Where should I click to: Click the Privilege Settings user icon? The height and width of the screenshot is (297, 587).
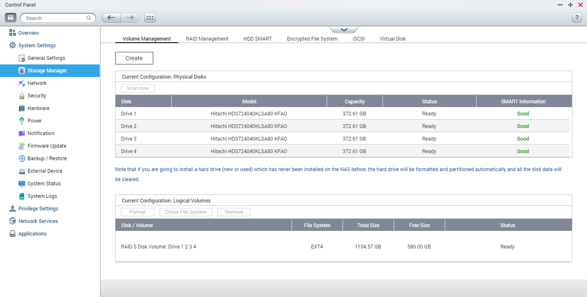[x=13, y=208]
